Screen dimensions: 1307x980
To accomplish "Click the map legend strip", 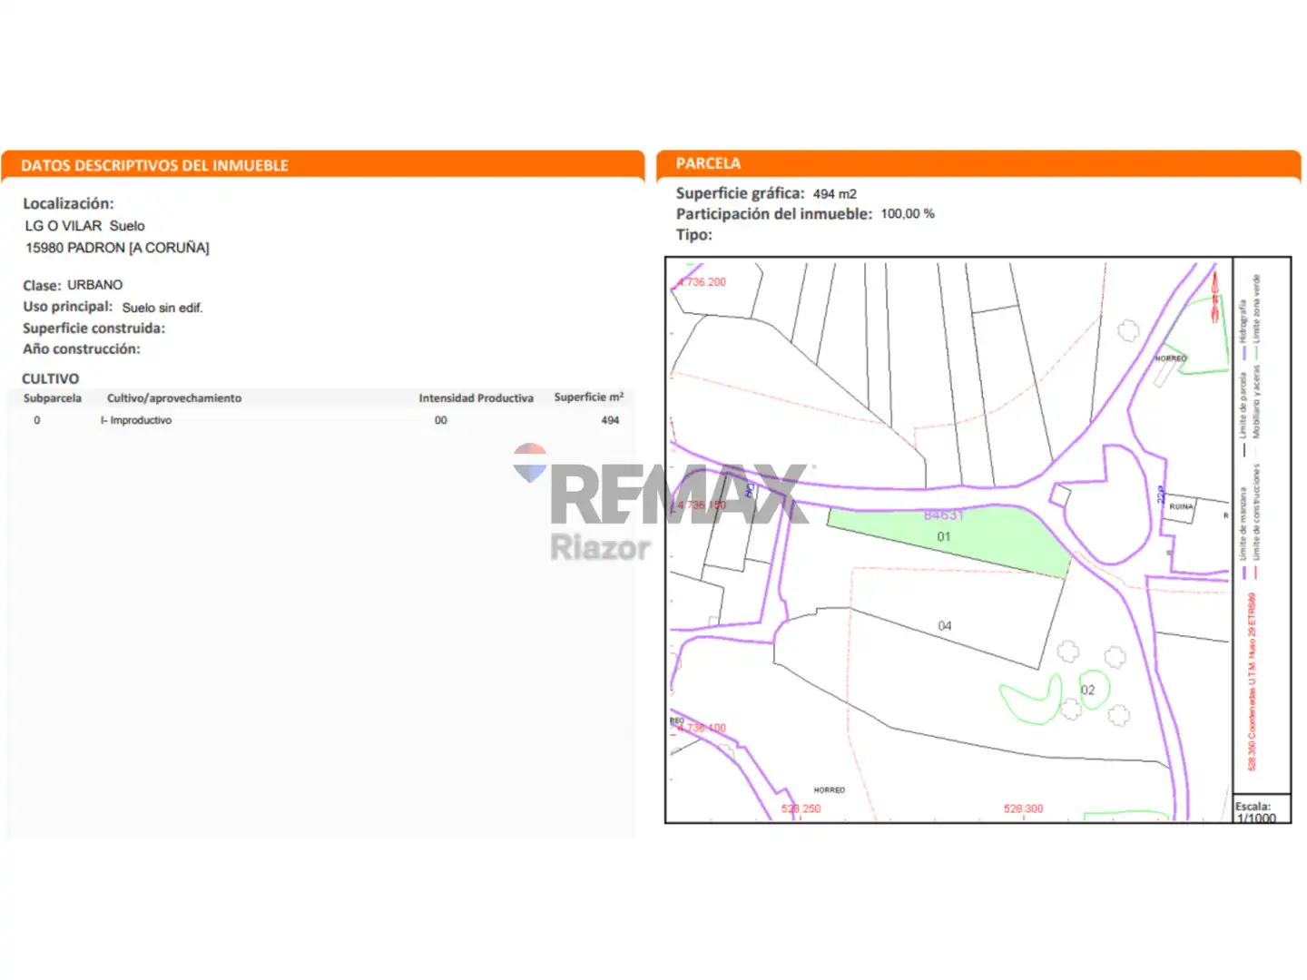I will point(1262,524).
